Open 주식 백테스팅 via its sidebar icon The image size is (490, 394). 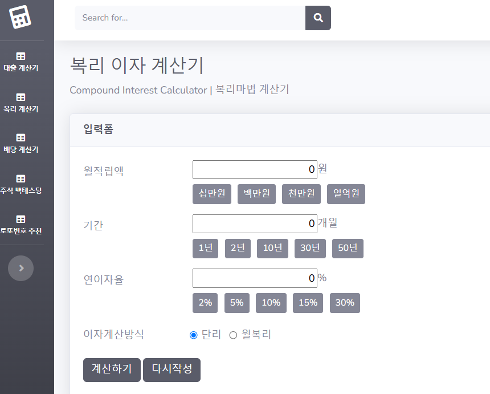pyautogui.click(x=21, y=177)
